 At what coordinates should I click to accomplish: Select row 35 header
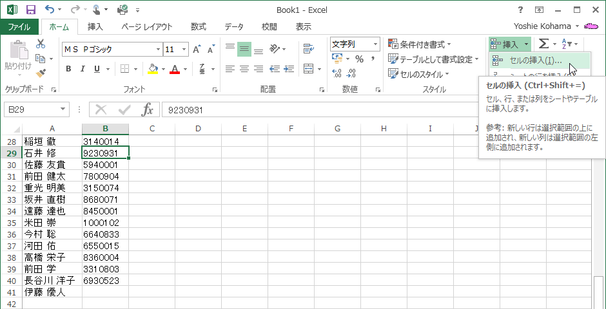[11, 223]
